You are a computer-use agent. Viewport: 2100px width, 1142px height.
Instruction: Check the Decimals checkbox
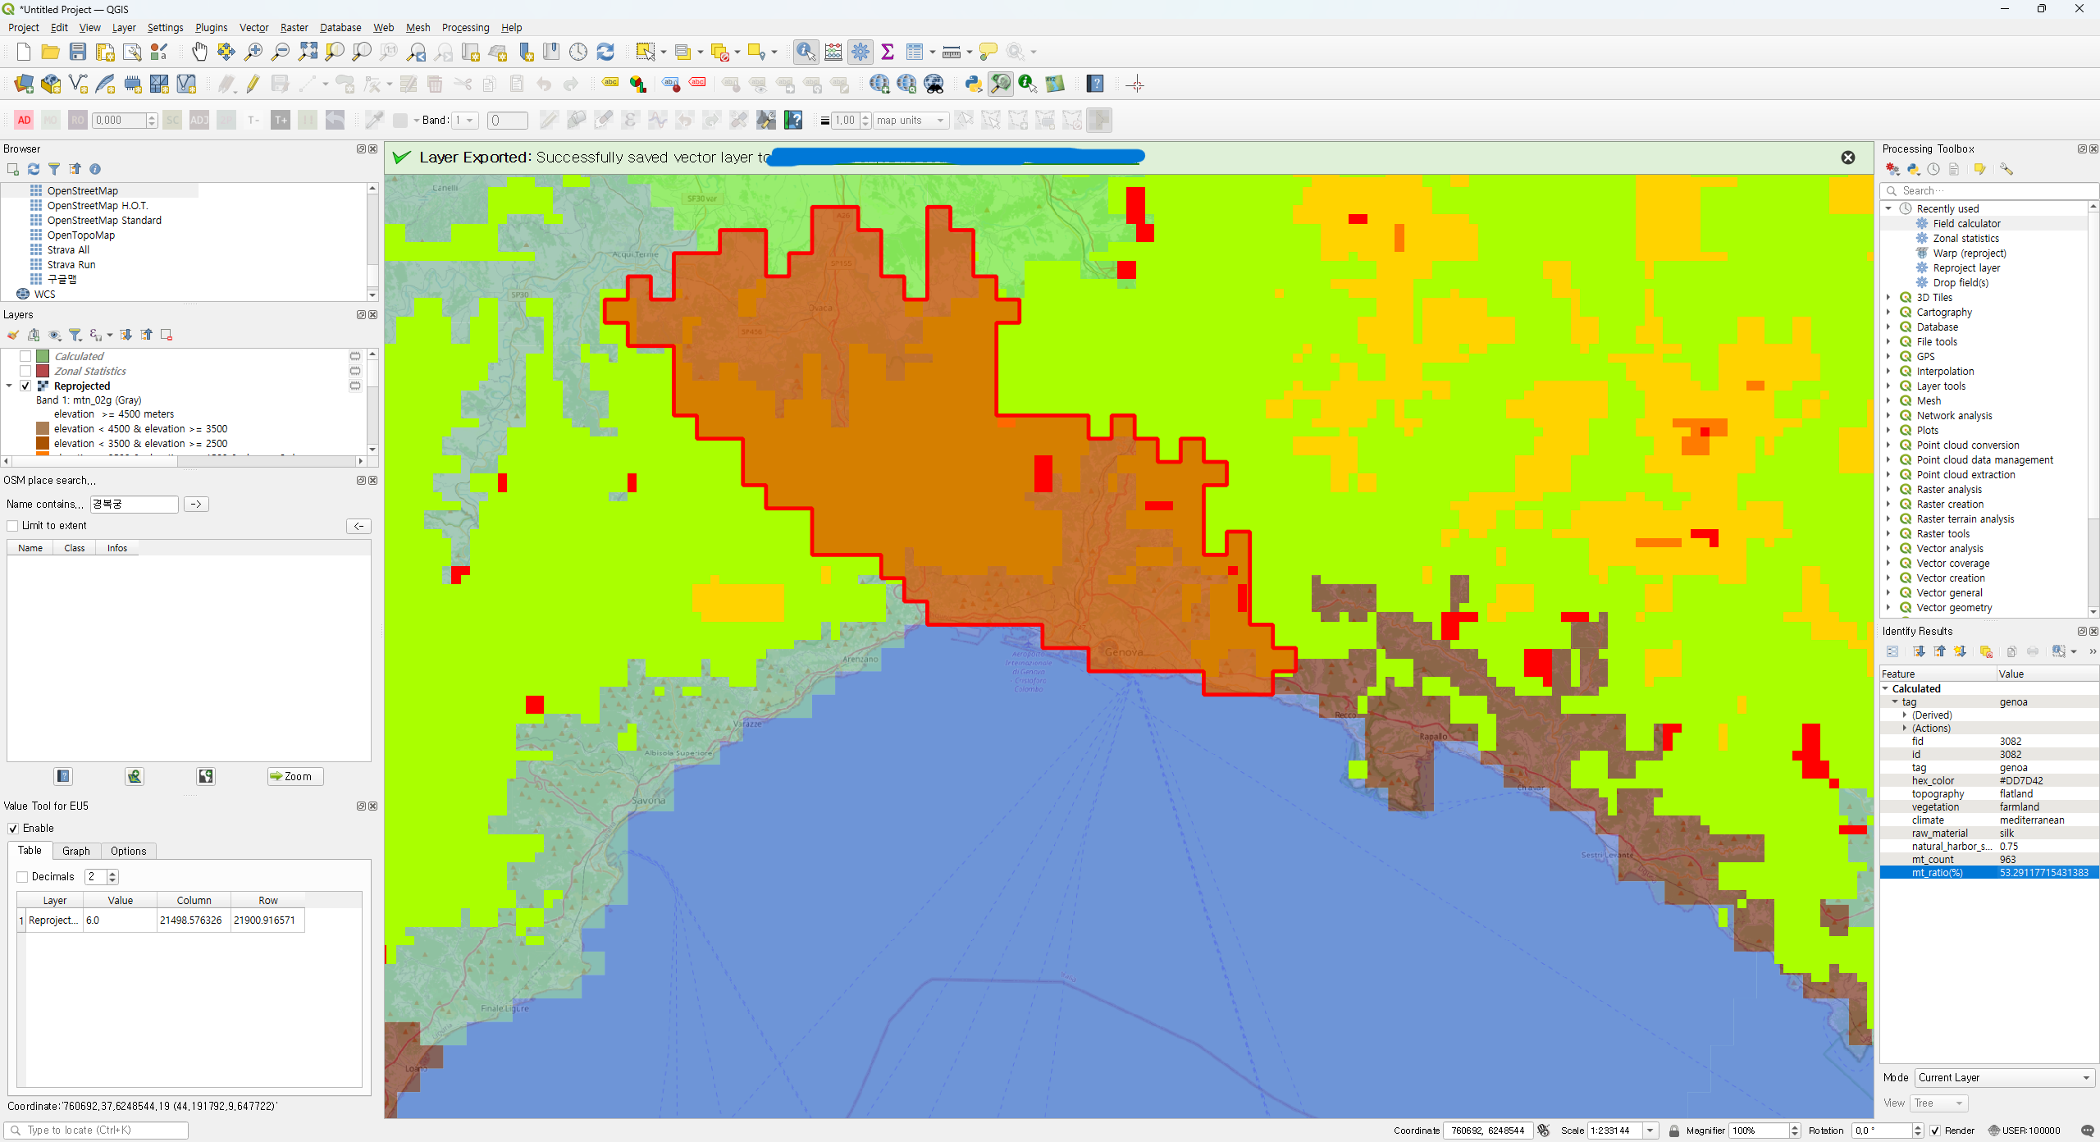click(23, 877)
